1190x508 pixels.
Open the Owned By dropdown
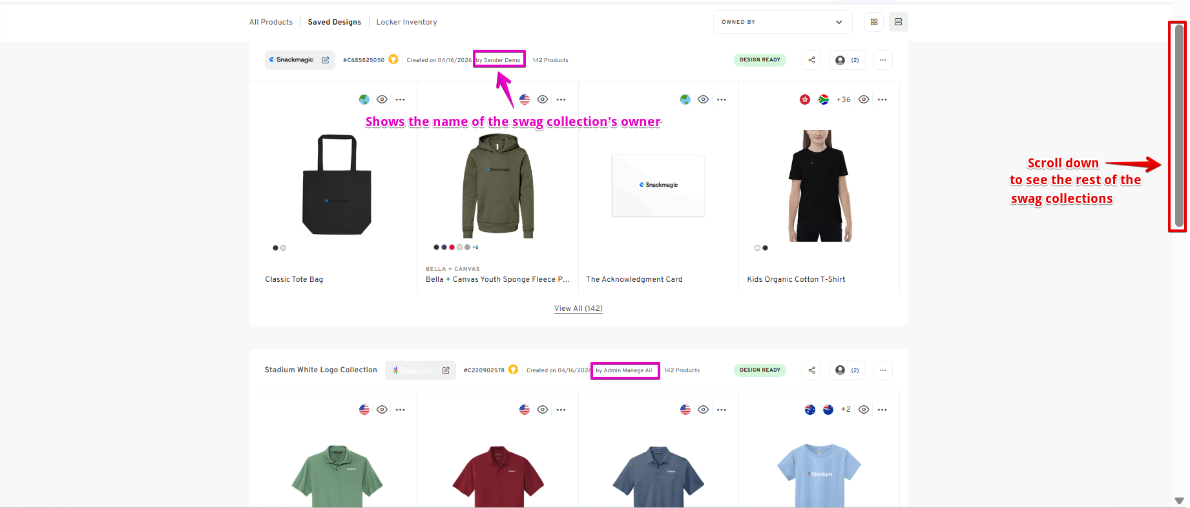[782, 22]
